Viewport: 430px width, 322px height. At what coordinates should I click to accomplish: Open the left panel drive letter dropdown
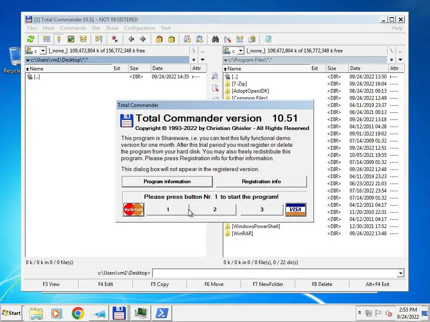pyautogui.click(x=43, y=51)
